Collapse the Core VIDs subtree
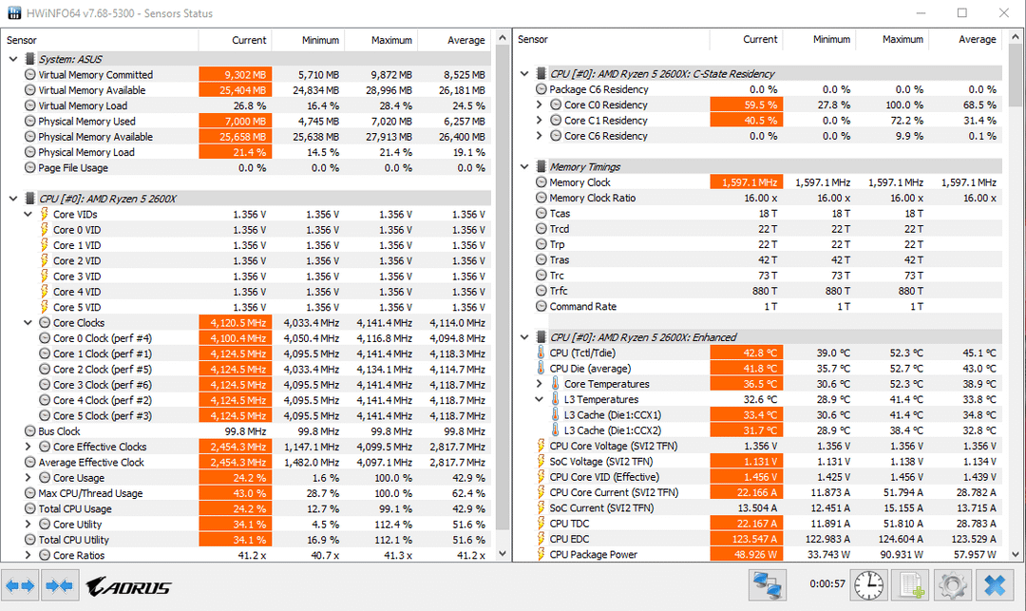This screenshot has height=611, width=1026. (x=28, y=214)
